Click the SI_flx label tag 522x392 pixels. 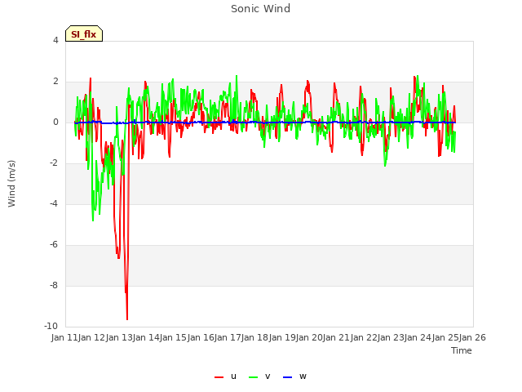coord(84,33)
